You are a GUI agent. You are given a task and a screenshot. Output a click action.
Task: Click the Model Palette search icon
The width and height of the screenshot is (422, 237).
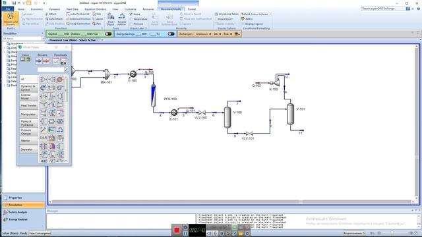coord(66,70)
